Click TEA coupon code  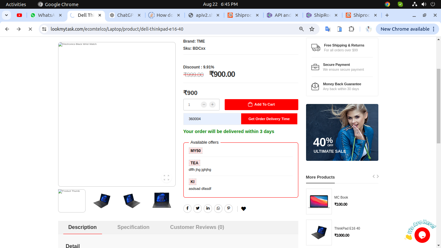tap(194, 163)
